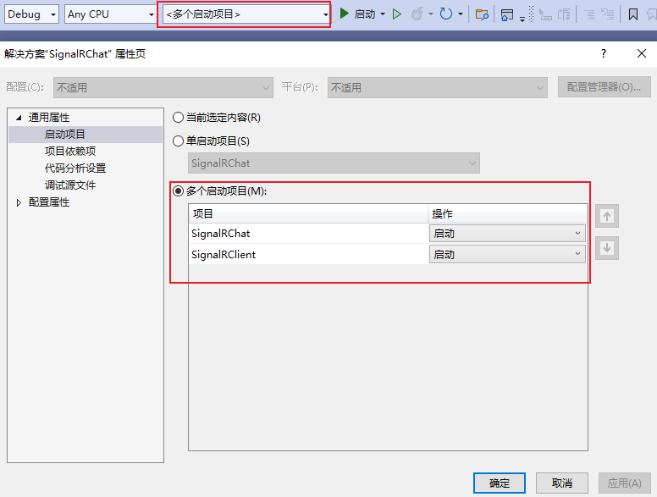Click the comment selection lines icon

pyautogui.click(x=589, y=14)
